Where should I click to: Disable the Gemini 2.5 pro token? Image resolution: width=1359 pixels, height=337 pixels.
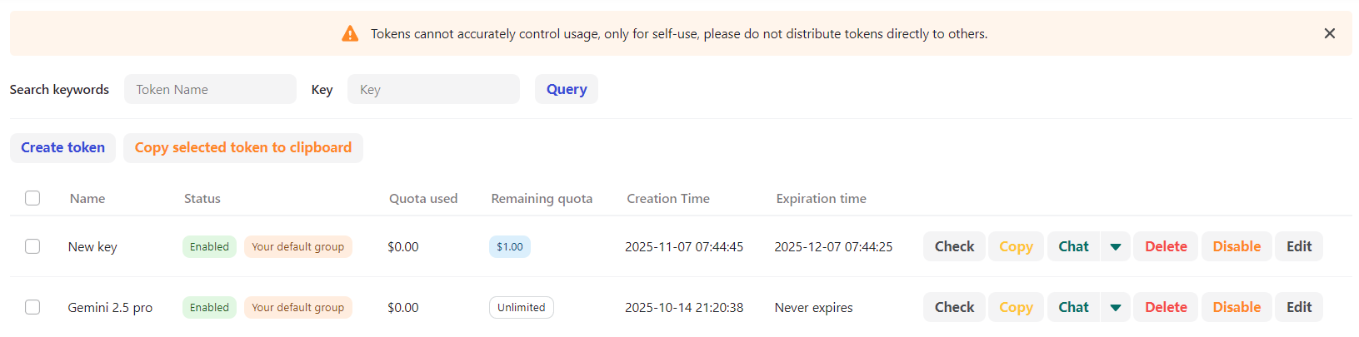(1237, 307)
